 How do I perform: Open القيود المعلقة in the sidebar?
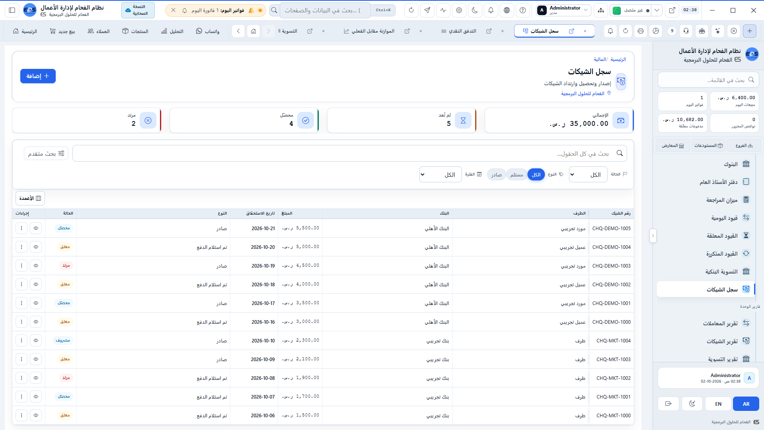click(x=706, y=236)
